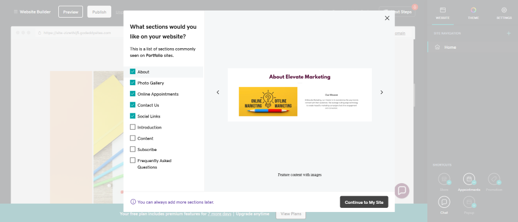
Task: Uncheck the Photo Gallery checkbox
Action: pyautogui.click(x=132, y=83)
